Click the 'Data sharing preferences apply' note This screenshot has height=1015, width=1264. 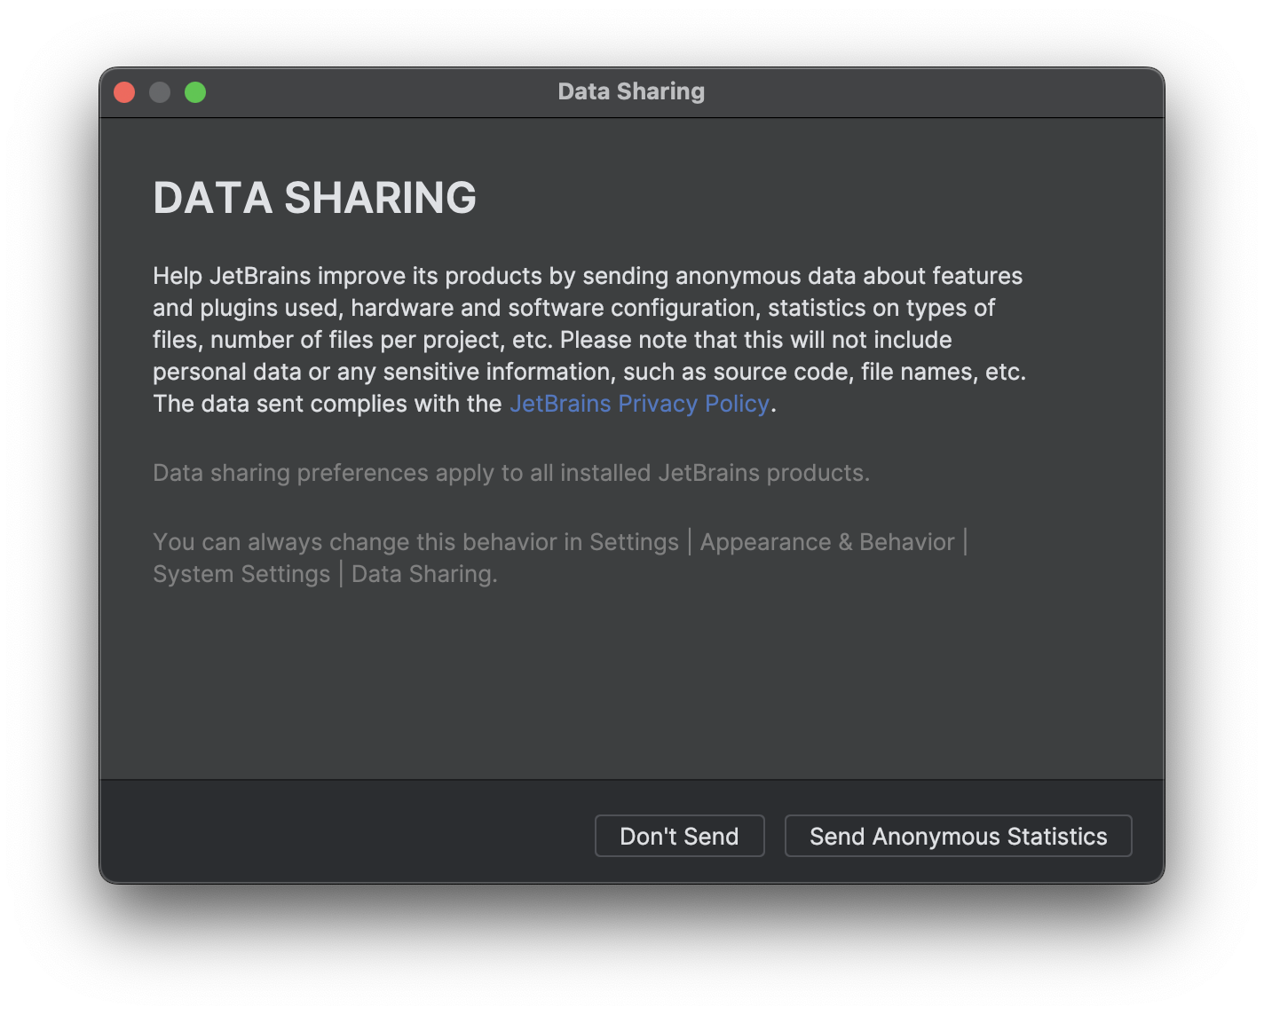(x=511, y=473)
